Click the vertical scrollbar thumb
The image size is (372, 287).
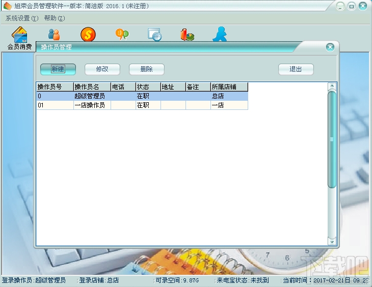pos(332,139)
